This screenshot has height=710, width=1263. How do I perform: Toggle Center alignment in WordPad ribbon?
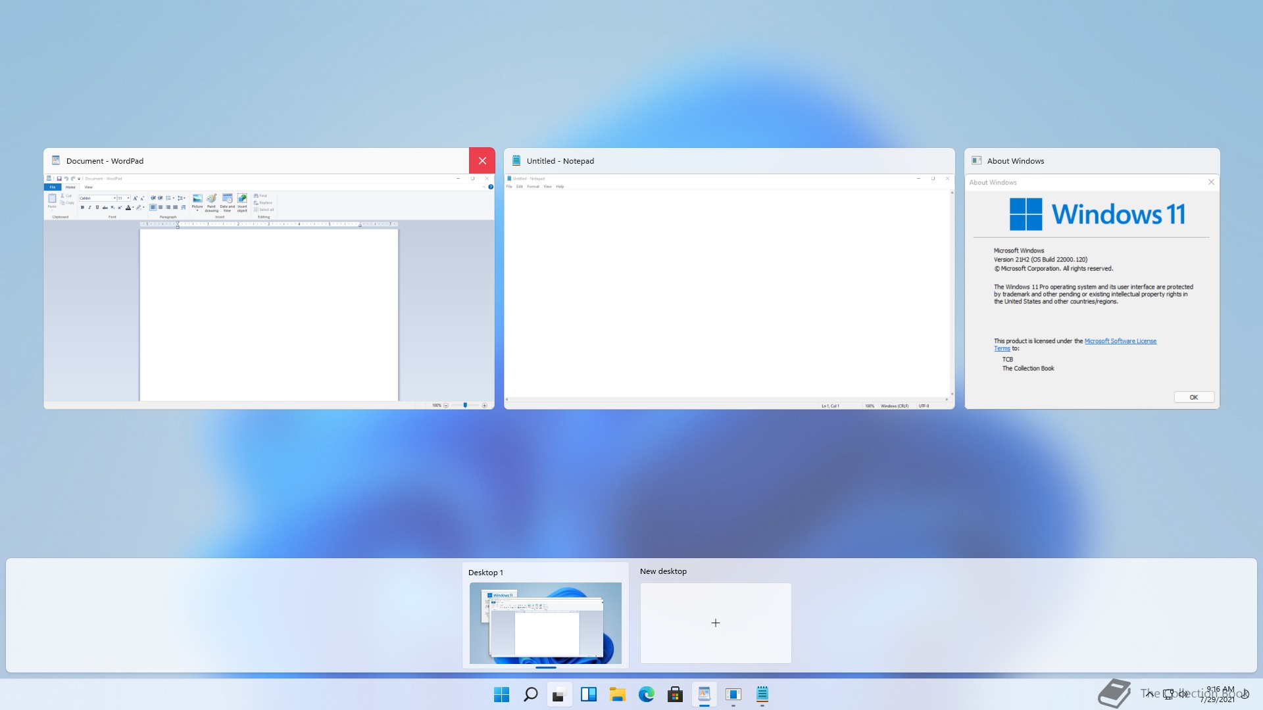(161, 207)
